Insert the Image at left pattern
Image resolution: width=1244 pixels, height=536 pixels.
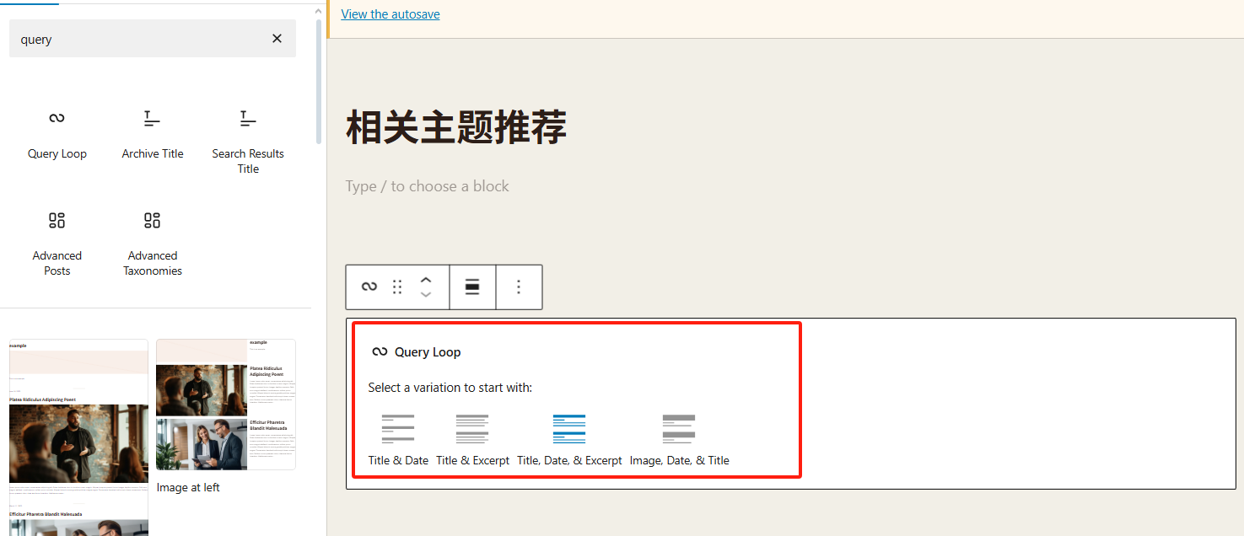tap(225, 405)
